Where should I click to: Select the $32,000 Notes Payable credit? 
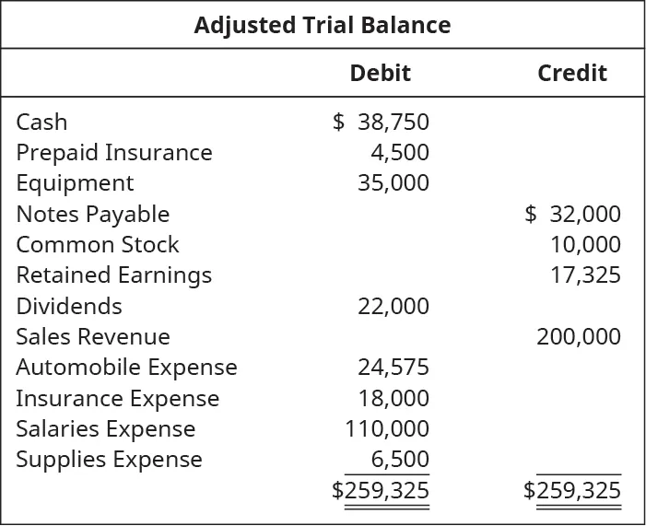(572, 215)
